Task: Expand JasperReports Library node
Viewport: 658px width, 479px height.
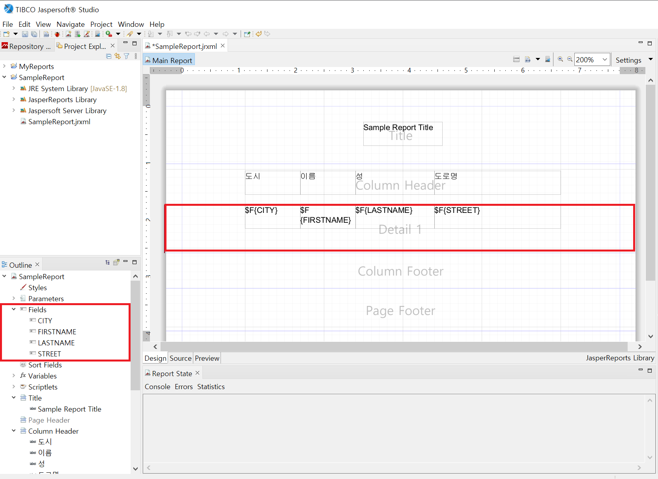Action: click(14, 99)
